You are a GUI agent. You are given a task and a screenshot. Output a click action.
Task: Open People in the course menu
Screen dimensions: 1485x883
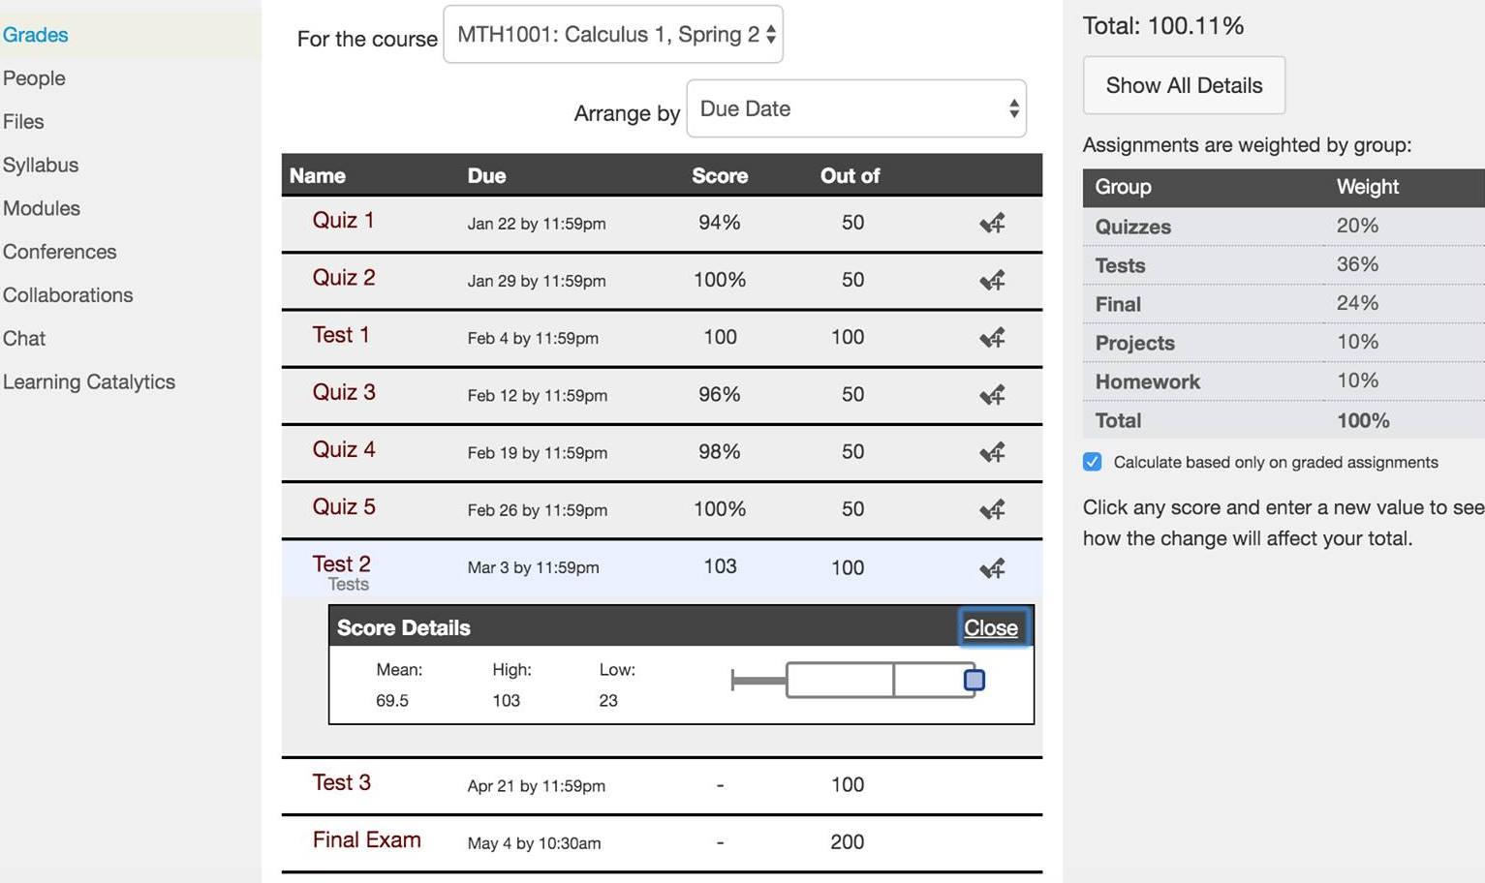[34, 78]
